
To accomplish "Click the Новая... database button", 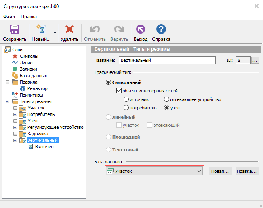I will [x=221, y=171].
